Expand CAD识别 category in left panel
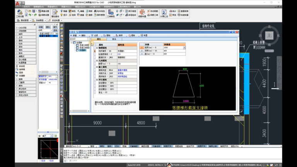This screenshot has width=297, height=167. coord(17,28)
